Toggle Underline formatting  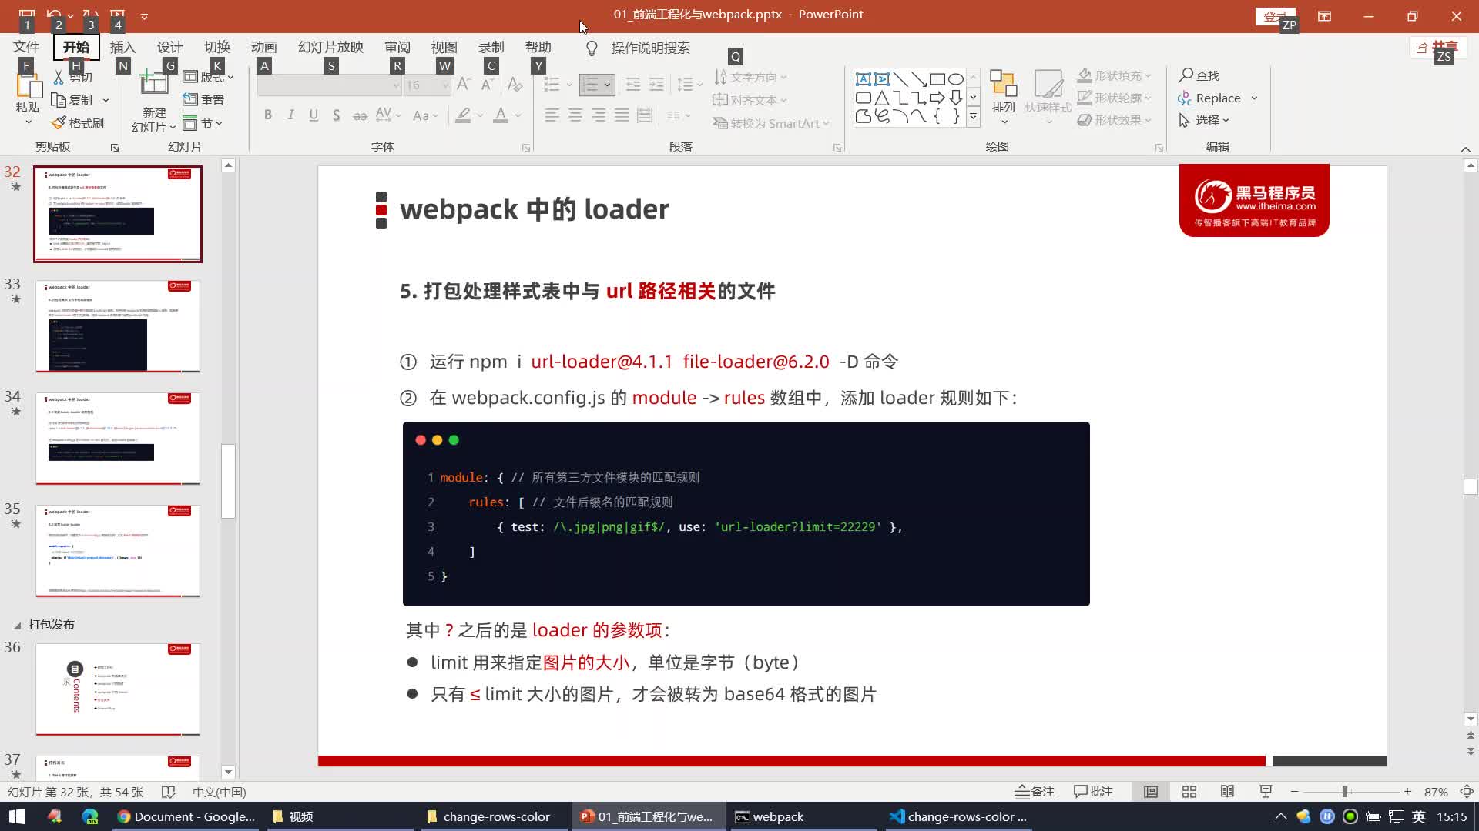pyautogui.click(x=314, y=115)
